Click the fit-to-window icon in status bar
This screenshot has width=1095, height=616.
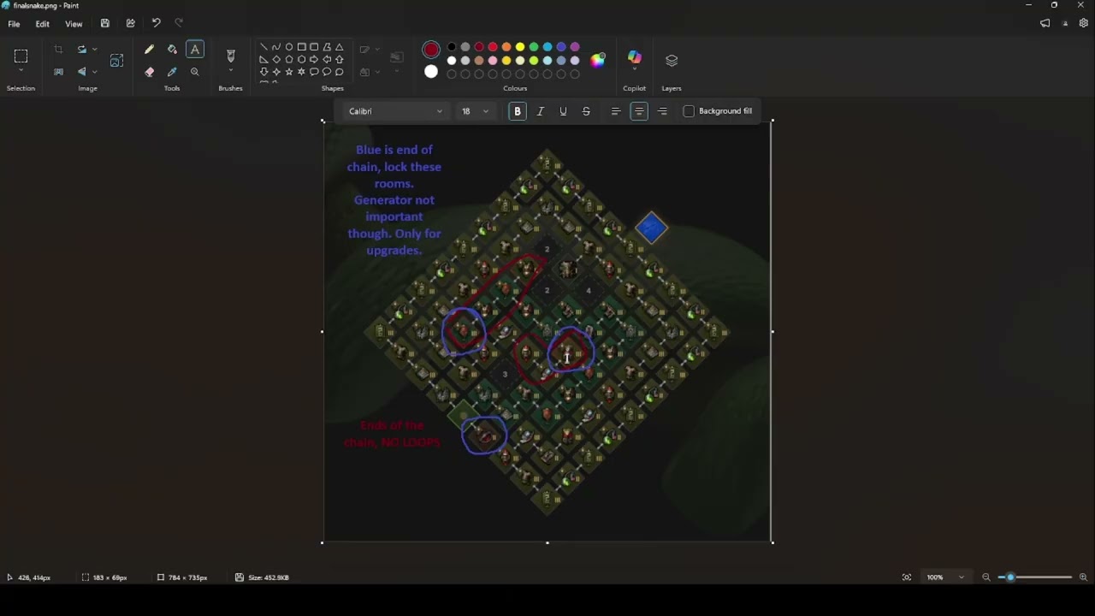coord(907,577)
